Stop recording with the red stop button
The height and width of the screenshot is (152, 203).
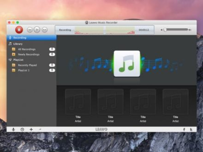point(19,30)
